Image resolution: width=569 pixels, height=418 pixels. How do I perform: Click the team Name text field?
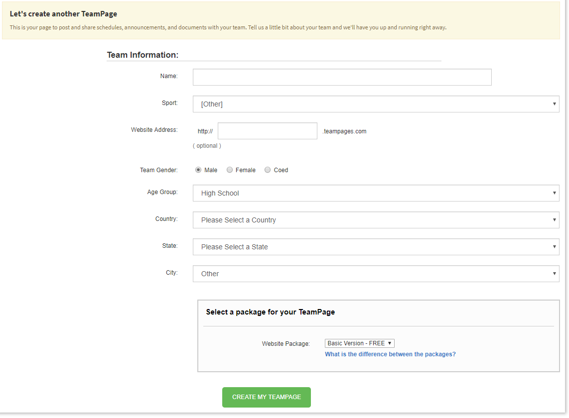click(342, 77)
